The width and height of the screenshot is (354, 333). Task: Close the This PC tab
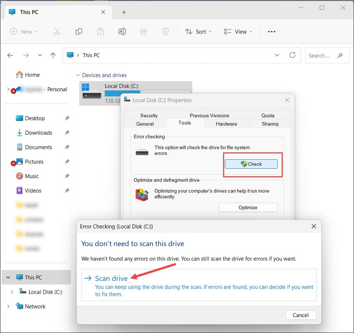pos(103,12)
